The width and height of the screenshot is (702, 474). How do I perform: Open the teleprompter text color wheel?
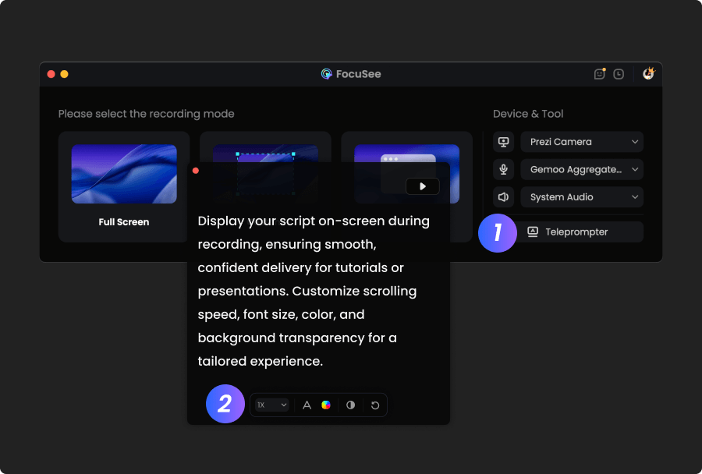[326, 405]
